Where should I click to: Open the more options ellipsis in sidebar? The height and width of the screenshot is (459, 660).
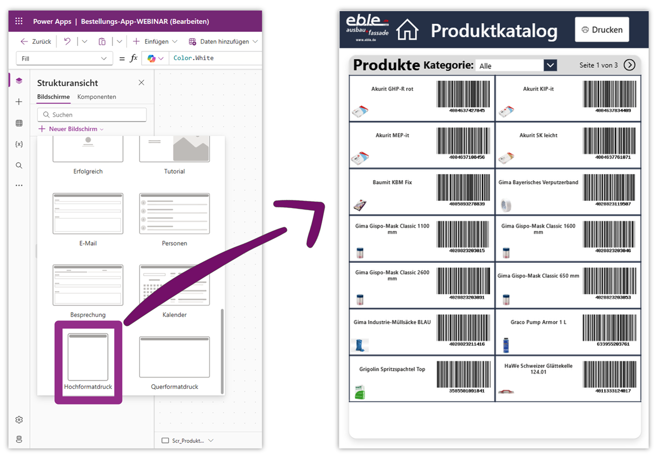19,185
